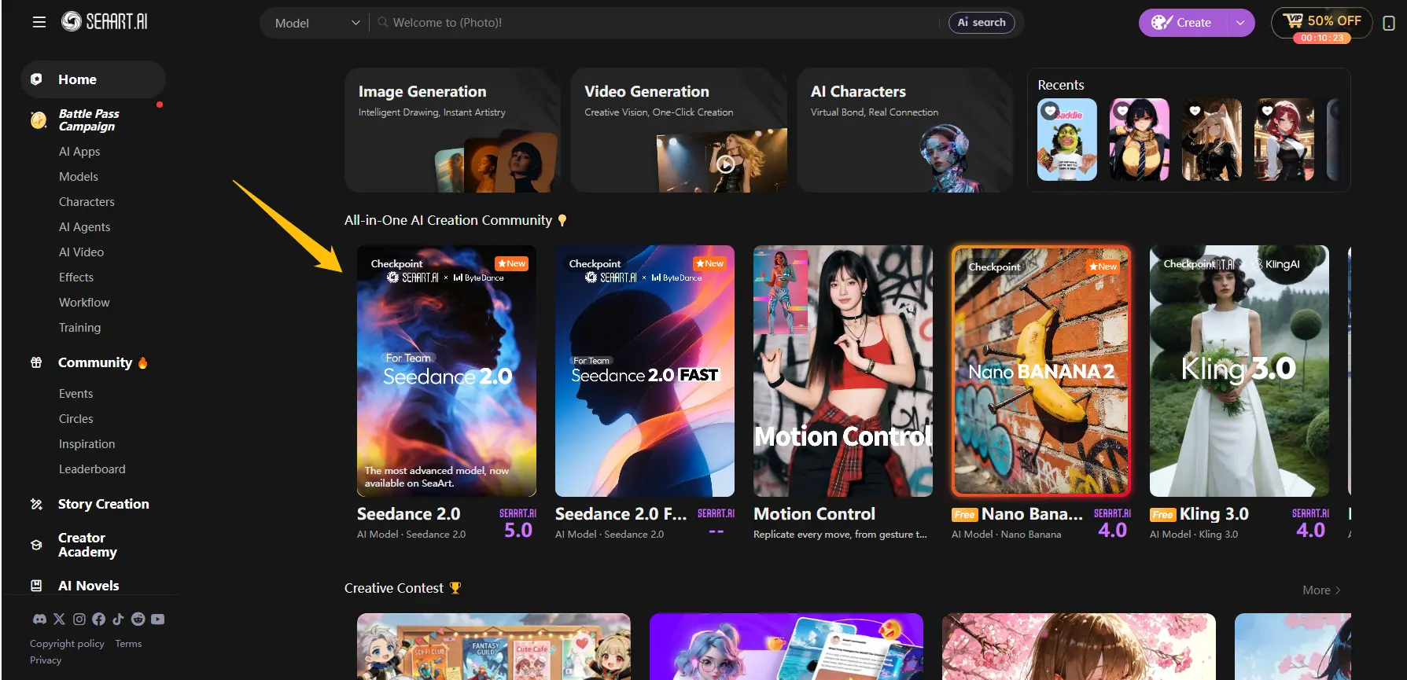The width and height of the screenshot is (1407, 680).
Task: Toggle heart on Shrek Baddie recent thumbnail
Action: (1050, 112)
